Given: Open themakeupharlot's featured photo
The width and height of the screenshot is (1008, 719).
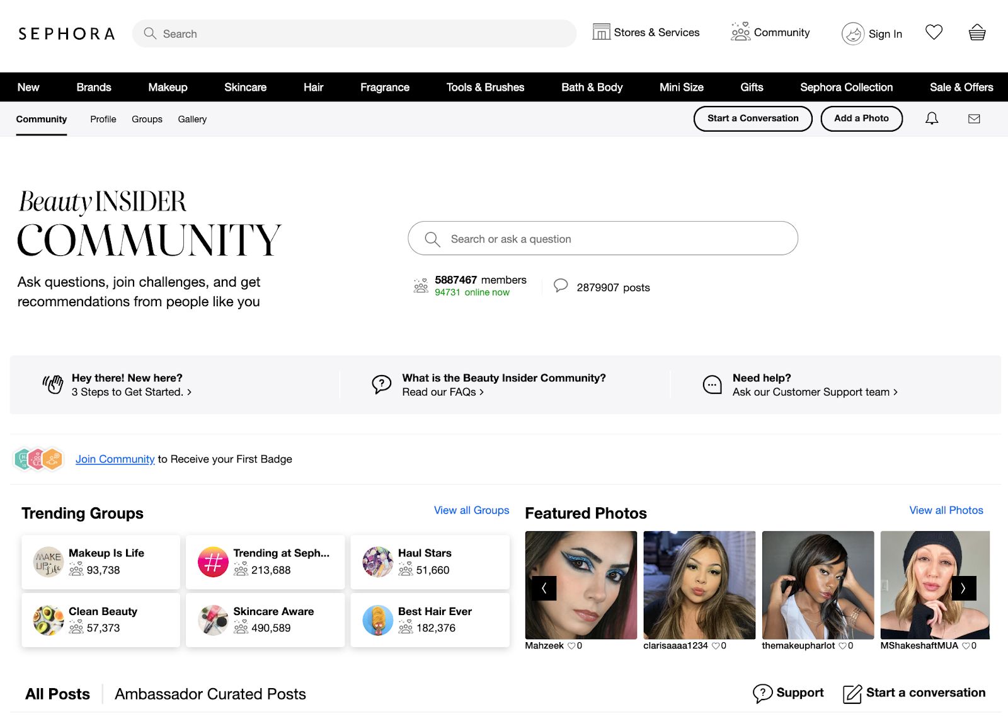Looking at the screenshot, I should tap(818, 585).
